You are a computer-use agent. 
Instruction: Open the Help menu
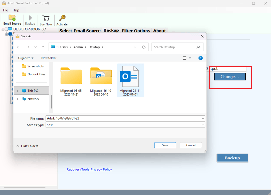click(16, 10)
